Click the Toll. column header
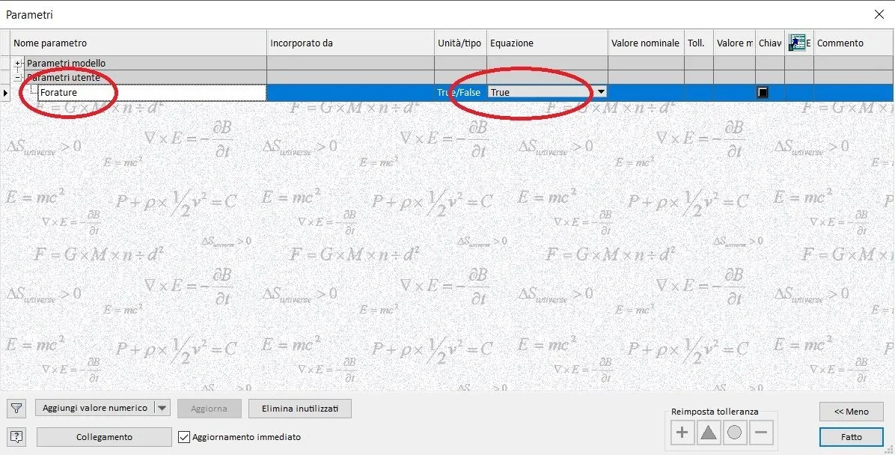This screenshot has height=455, width=895. click(x=699, y=43)
